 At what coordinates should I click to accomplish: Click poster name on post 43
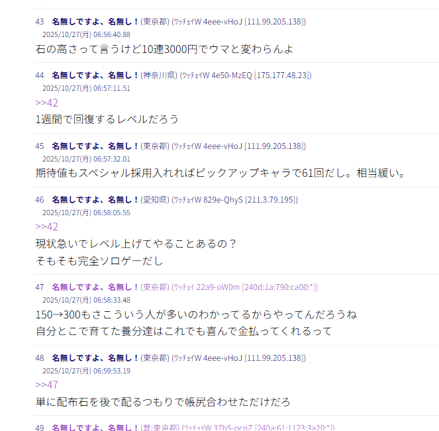pyautogui.click(x=95, y=22)
